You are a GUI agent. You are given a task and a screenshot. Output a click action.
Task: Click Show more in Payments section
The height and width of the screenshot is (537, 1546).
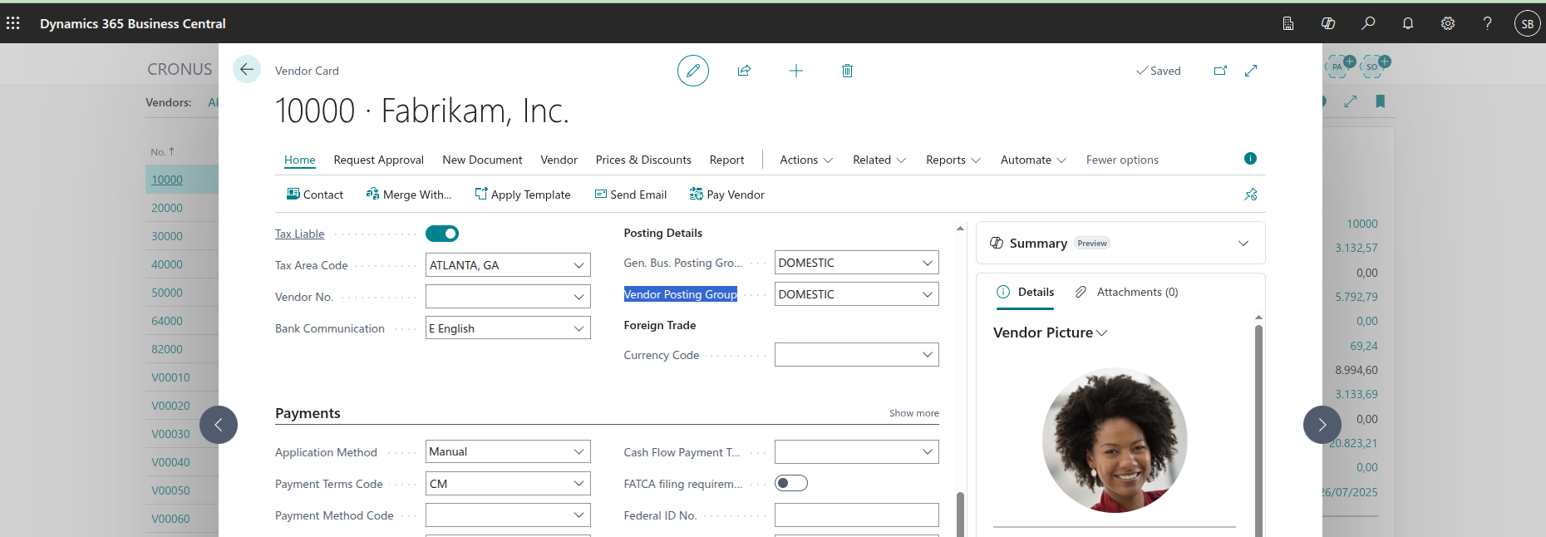[x=914, y=413]
